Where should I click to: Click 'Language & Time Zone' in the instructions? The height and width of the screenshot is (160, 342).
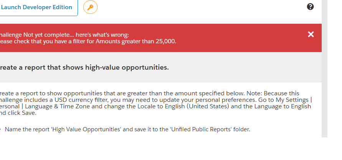pos(61,106)
